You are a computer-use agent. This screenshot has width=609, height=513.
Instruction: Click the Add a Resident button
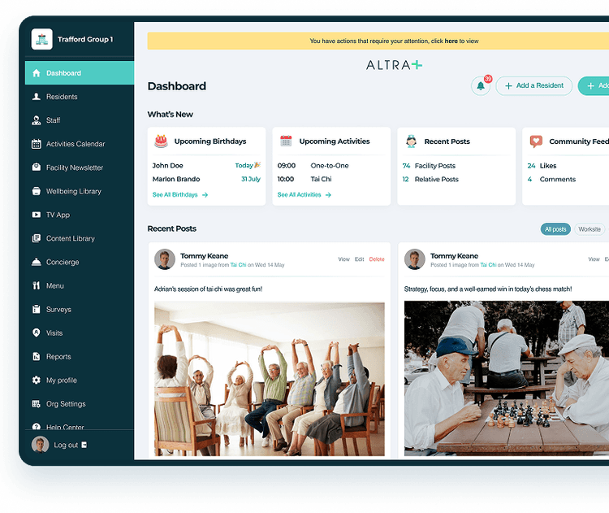pyautogui.click(x=534, y=85)
